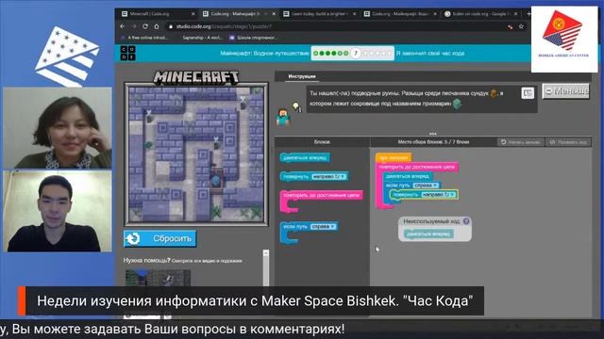Click the scrollbar beside the help section
Screen dimensions: 604x339
266,267
